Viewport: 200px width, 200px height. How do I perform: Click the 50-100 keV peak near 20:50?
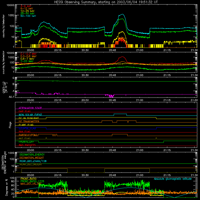coord(122,14)
